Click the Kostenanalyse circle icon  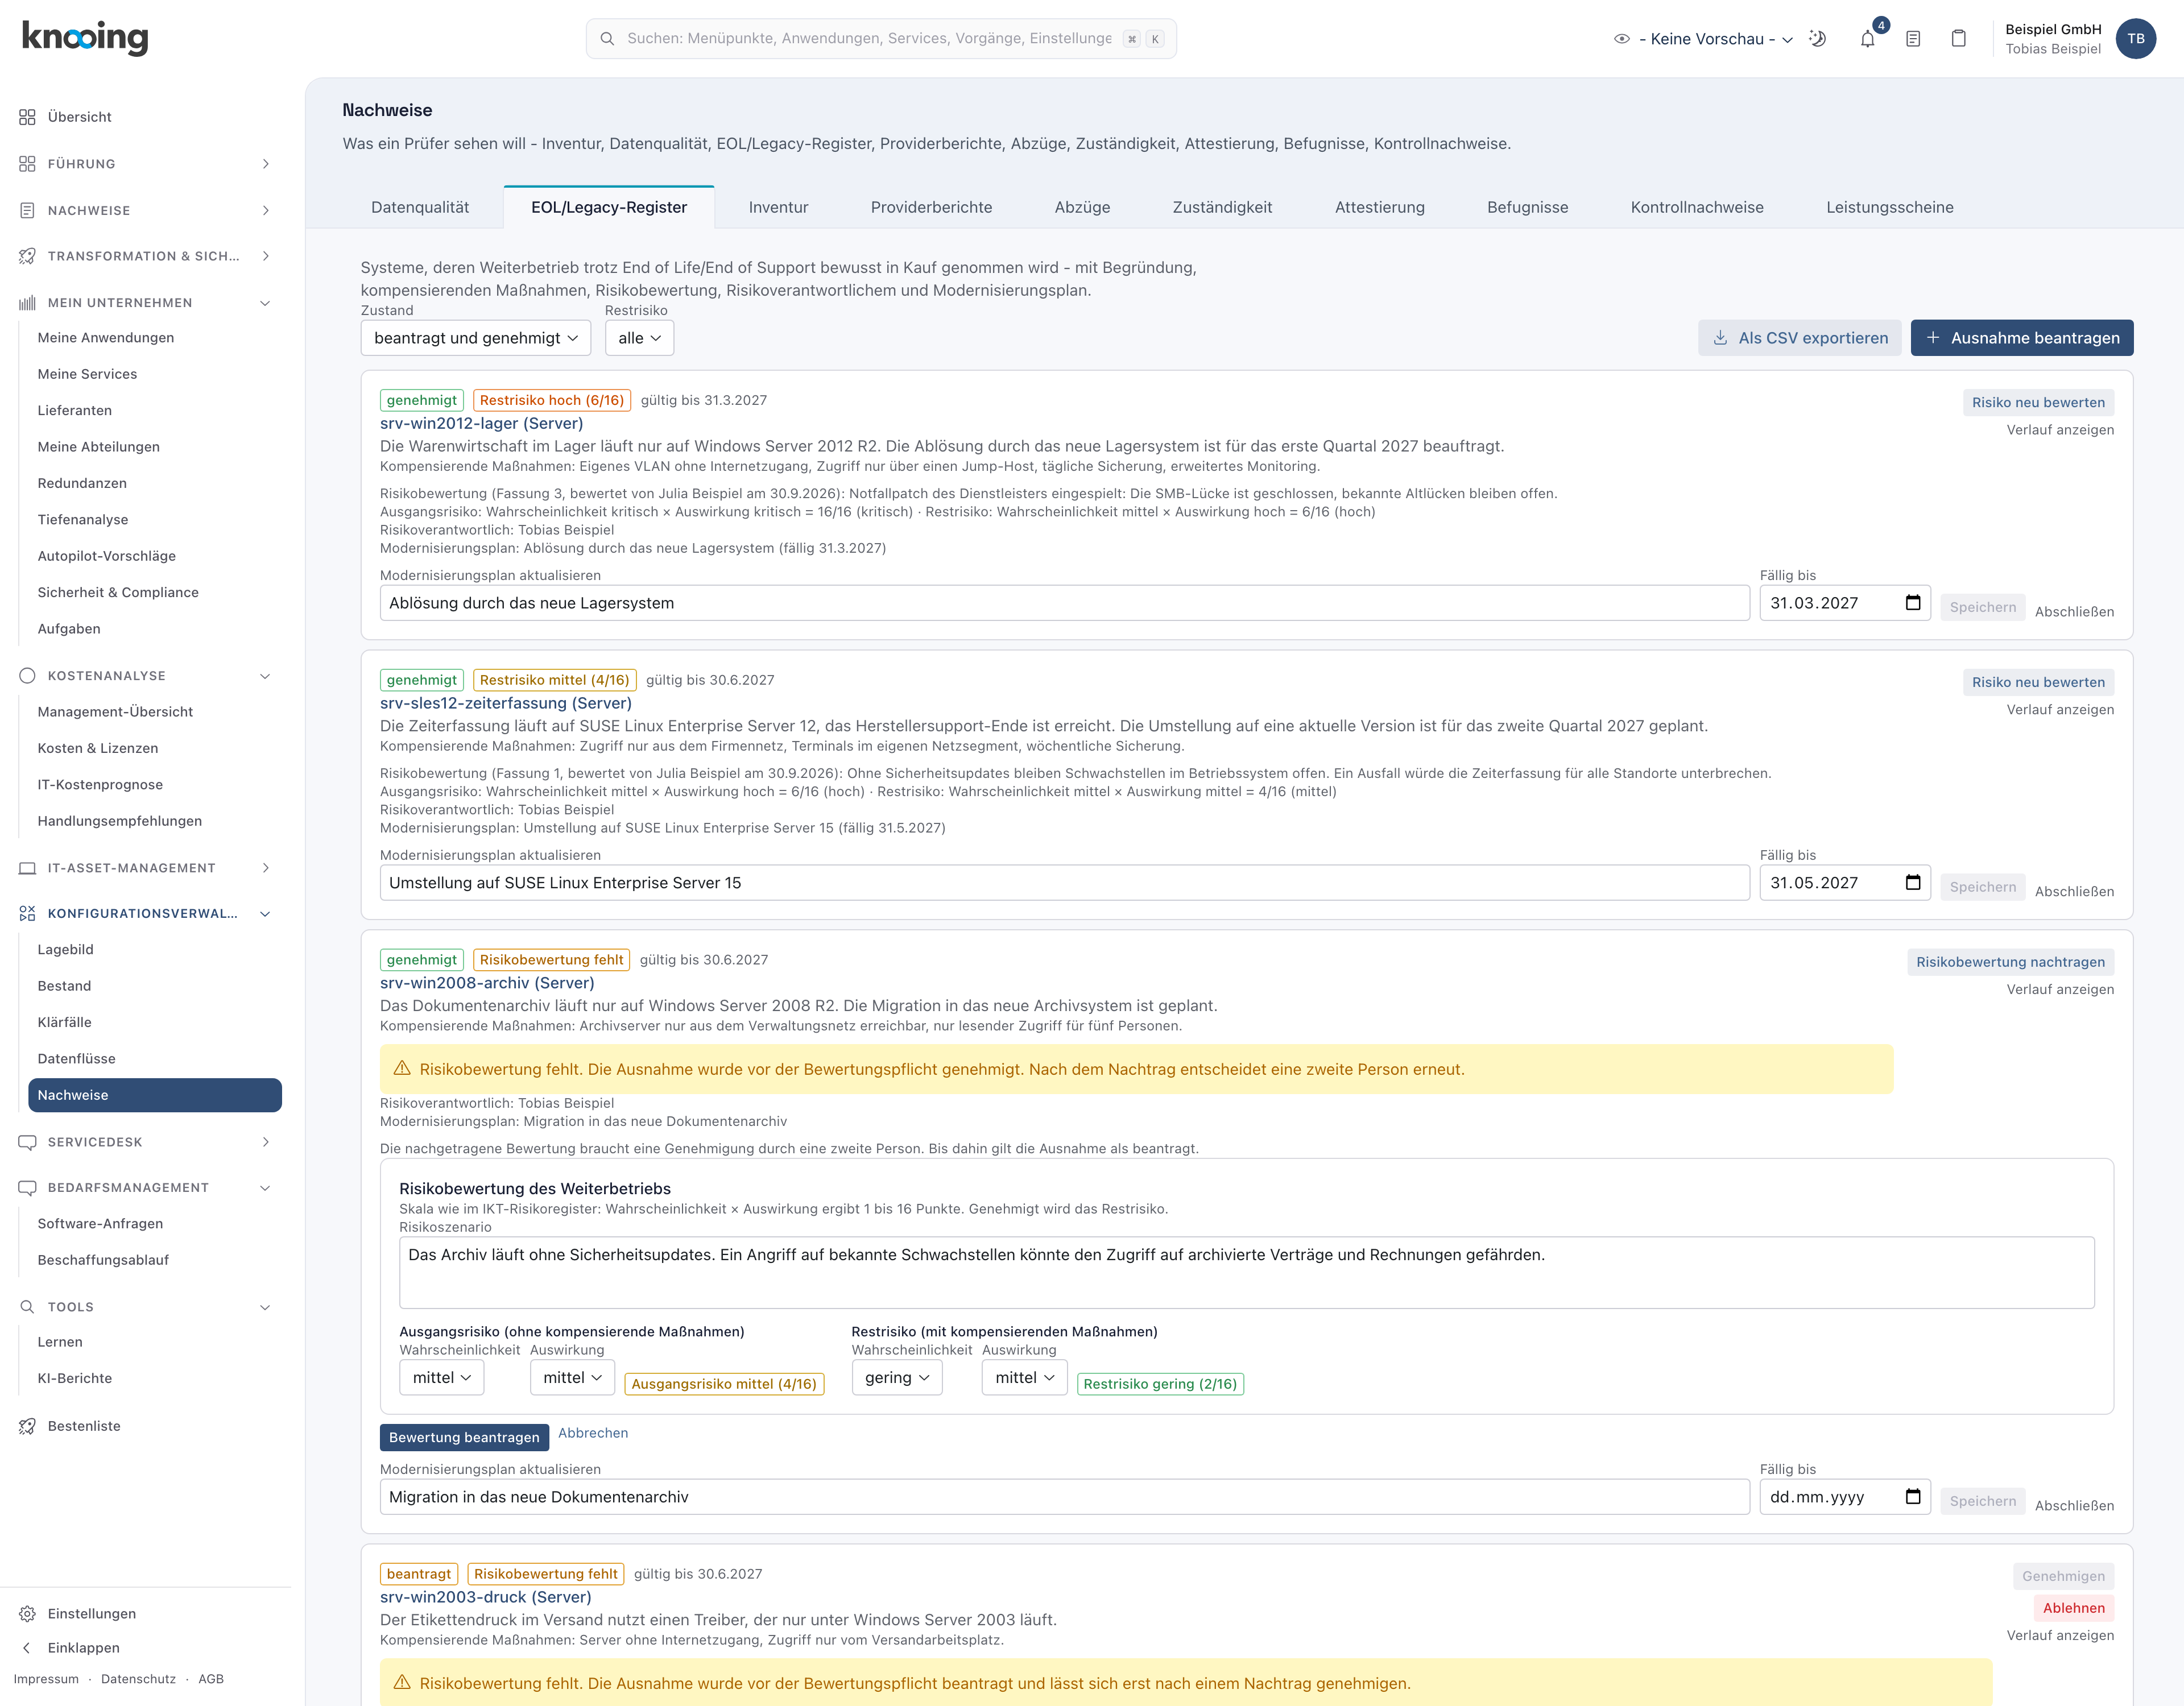pyautogui.click(x=27, y=676)
